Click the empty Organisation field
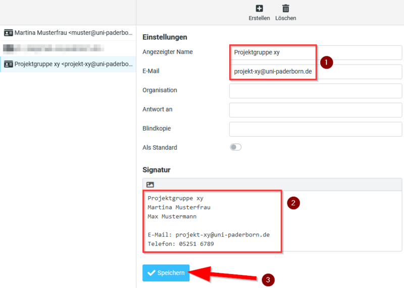404x288 pixels. point(315,91)
